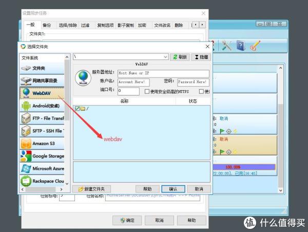Click file system list scroll-down arrow
308x232 pixels.
[x=67, y=184]
